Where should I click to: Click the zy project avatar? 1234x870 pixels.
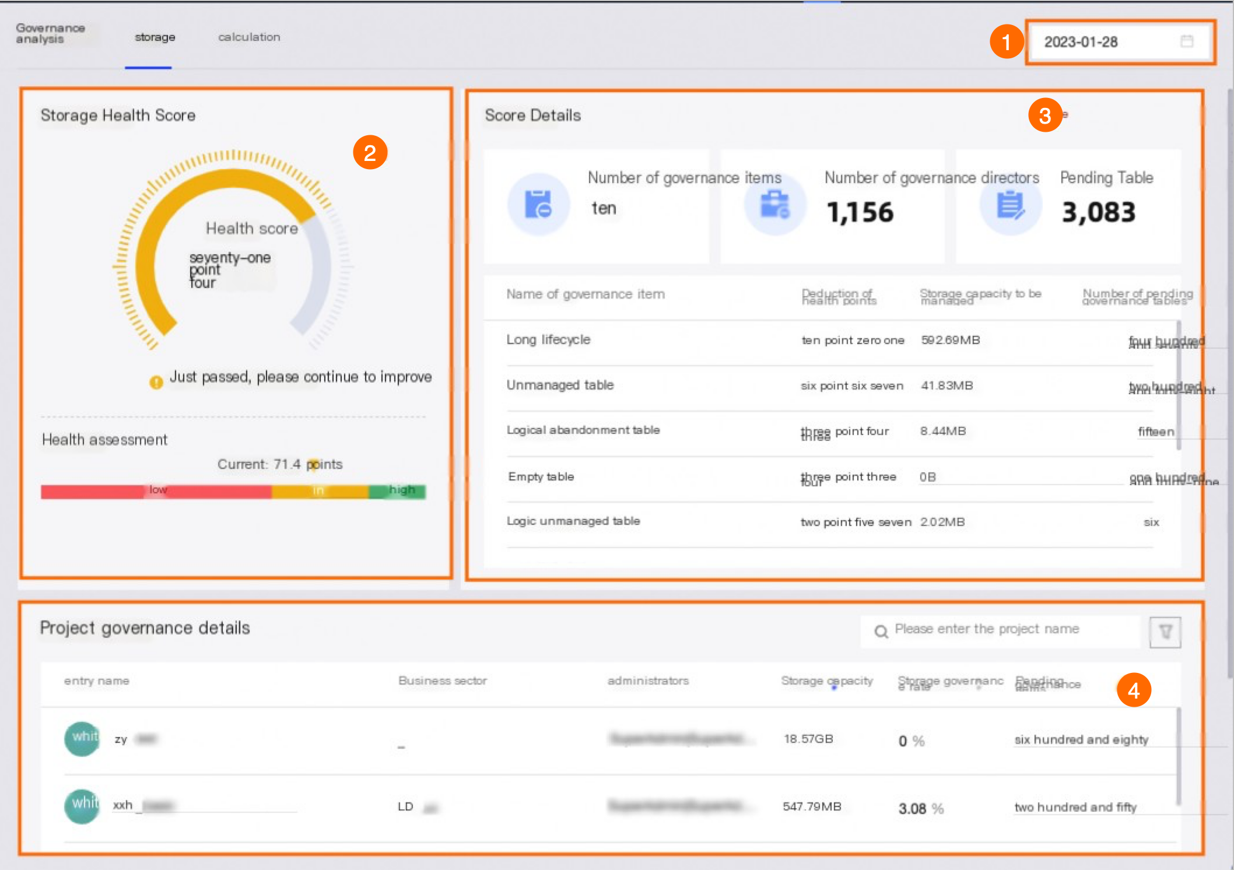click(x=82, y=739)
